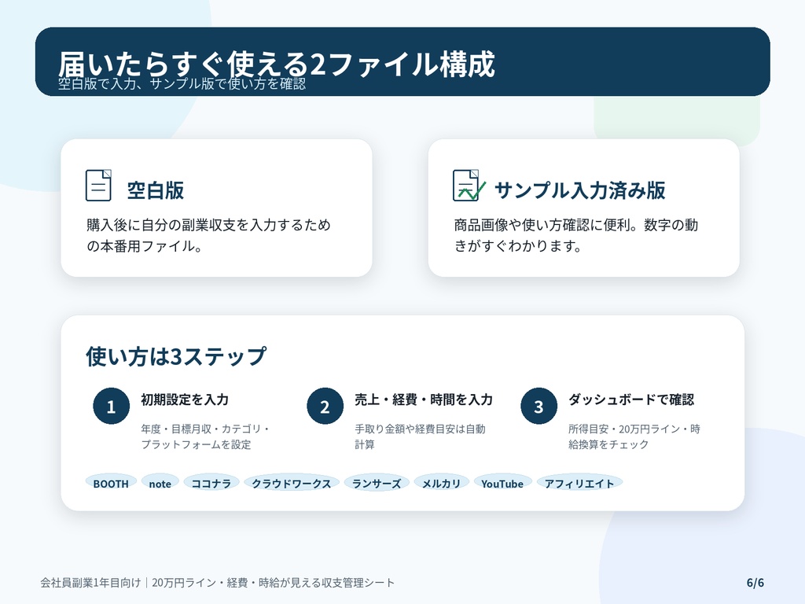
Task: Click the title 届いたらすぐ使える2ファイル構成
Action: point(276,64)
